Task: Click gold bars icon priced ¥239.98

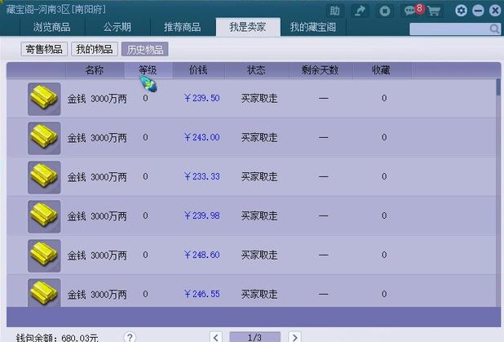Action: [x=44, y=216]
